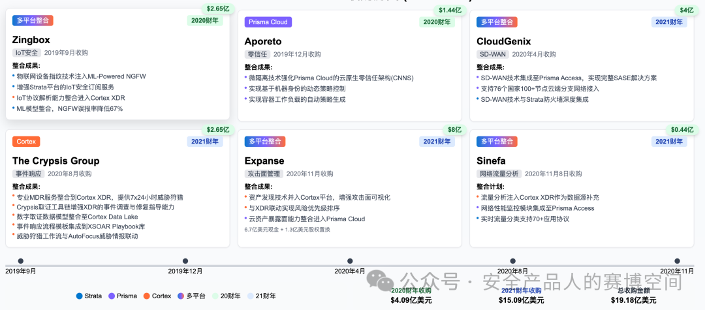
Task: Click the Expanse card title
Action: [264, 161]
